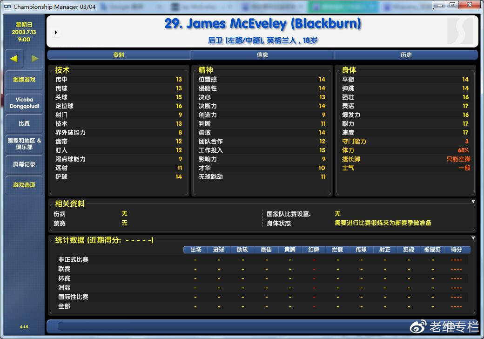Viewport: 484px width, 339px height.
Task: Click the 位置感 attribute row
Action: click(x=262, y=79)
